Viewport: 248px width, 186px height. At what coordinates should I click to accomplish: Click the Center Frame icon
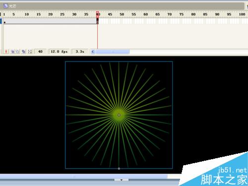6,52
